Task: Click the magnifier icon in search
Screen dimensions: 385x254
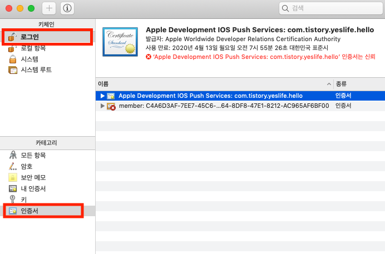Action: 285,8
